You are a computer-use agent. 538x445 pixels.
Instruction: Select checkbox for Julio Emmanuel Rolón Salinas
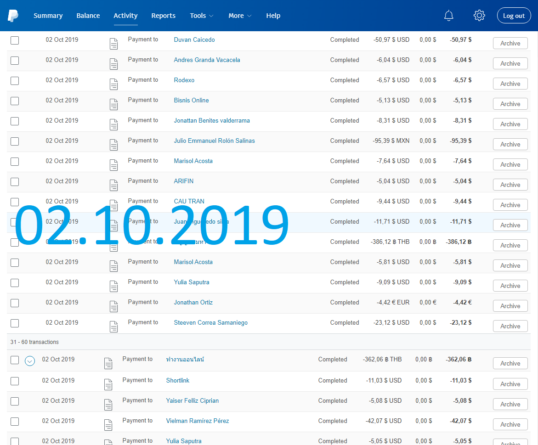(14, 141)
